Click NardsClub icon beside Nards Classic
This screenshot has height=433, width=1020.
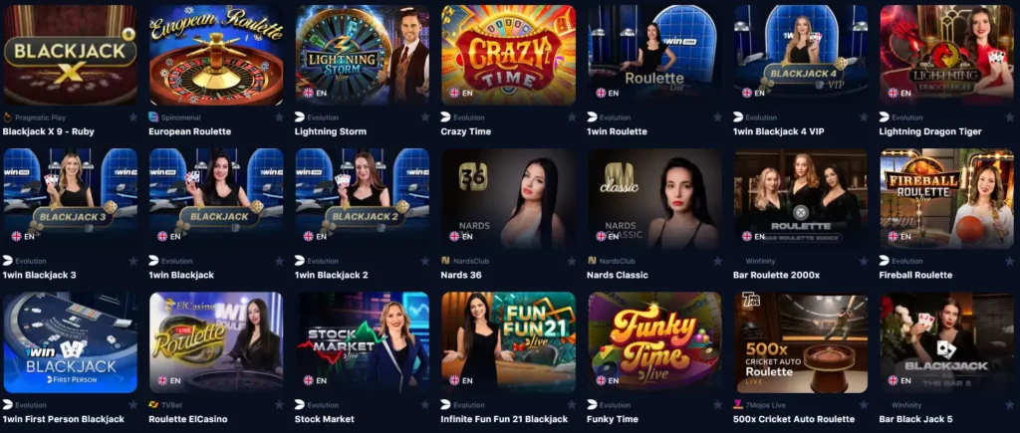tap(592, 261)
